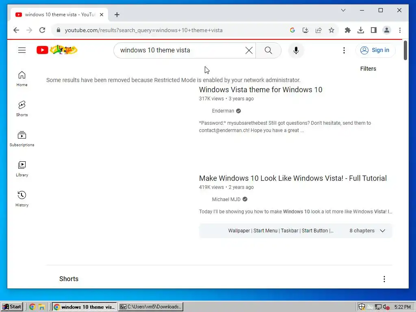Open Library in the sidebar
Viewport: 416px width, 312px height.
point(22,169)
